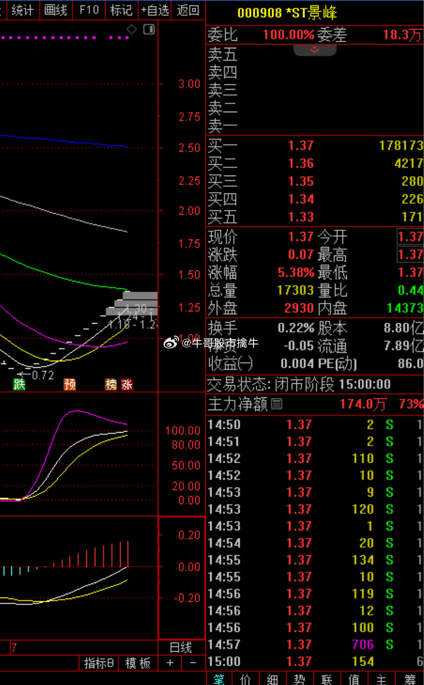This screenshot has height=685, width=424.
Task: Open the 日线 period selector
Action: click(x=181, y=647)
